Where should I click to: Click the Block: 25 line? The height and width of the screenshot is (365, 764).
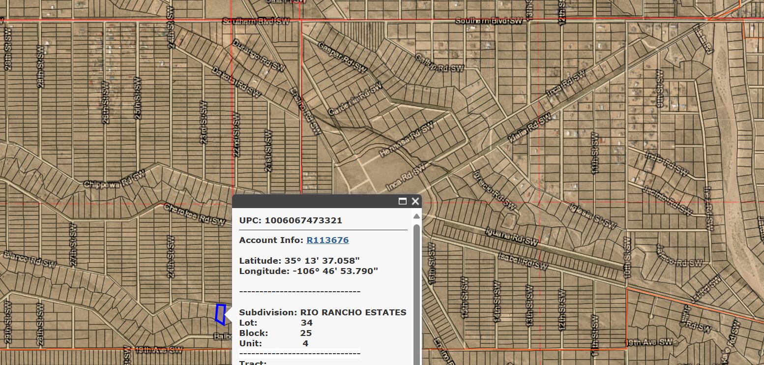coord(275,333)
